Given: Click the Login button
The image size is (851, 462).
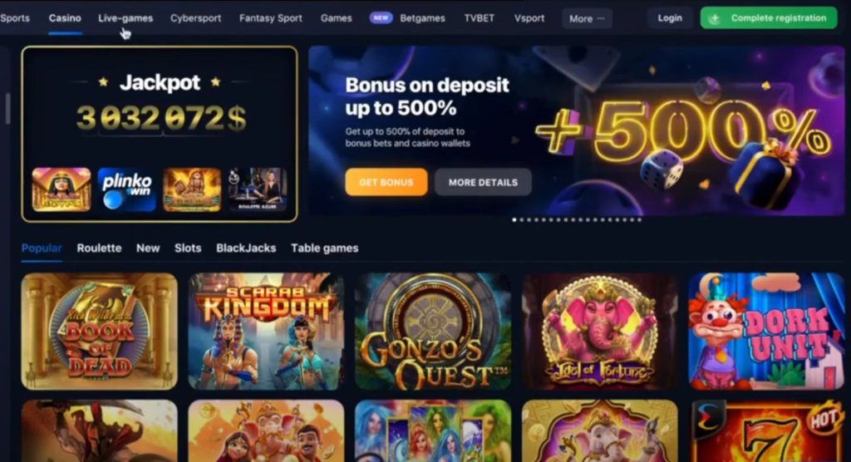Looking at the screenshot, I should [x=670, y=18].
